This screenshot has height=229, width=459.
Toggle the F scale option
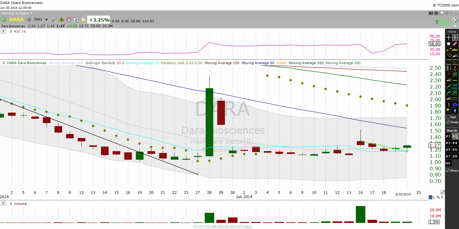click(x=442, y=197)
